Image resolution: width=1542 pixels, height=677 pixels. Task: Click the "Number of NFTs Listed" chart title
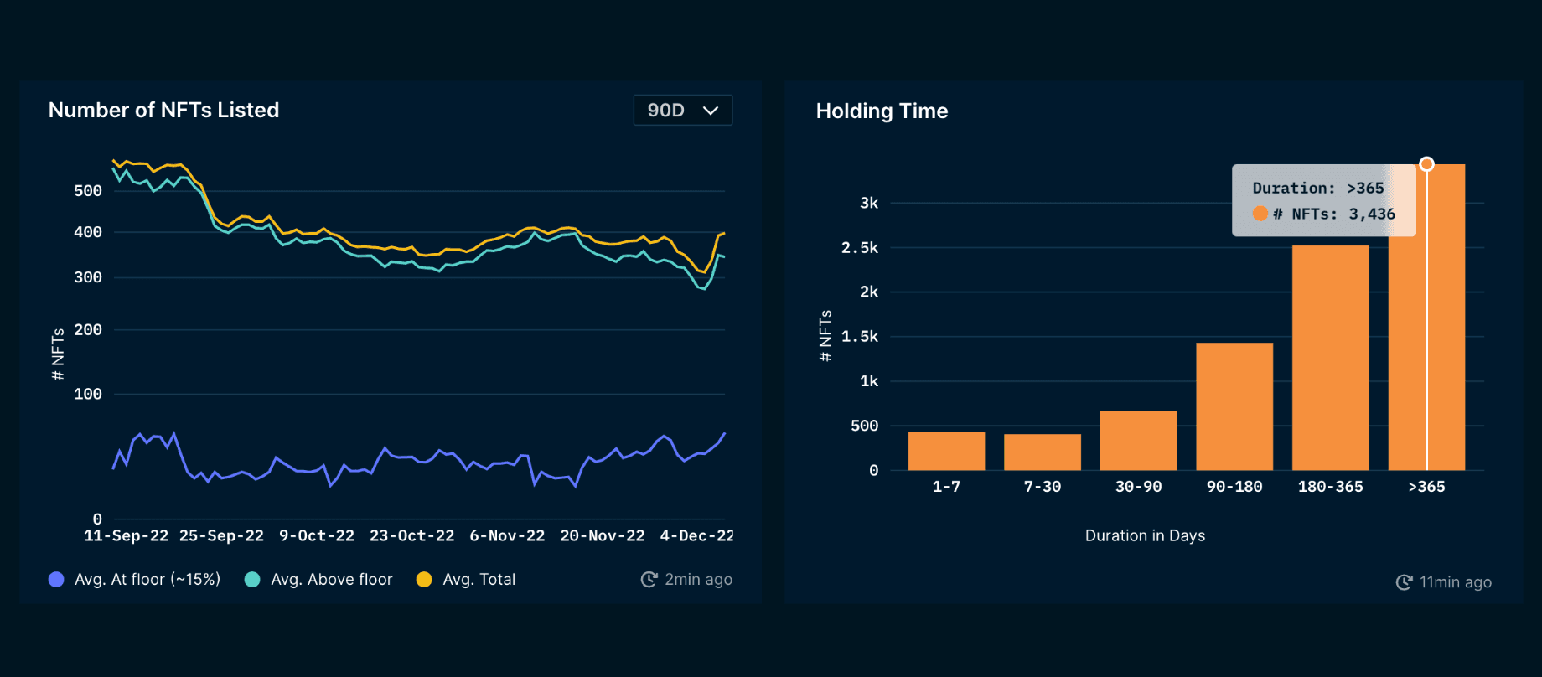163,110
